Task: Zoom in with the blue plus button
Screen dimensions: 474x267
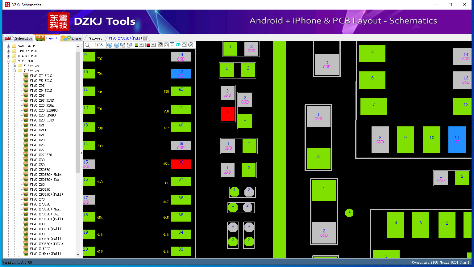Action: [110, 45]
